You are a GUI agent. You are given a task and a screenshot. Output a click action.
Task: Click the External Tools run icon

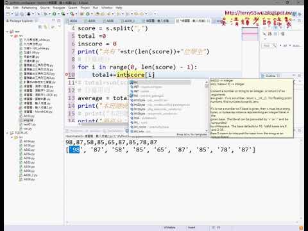(72, 14)
